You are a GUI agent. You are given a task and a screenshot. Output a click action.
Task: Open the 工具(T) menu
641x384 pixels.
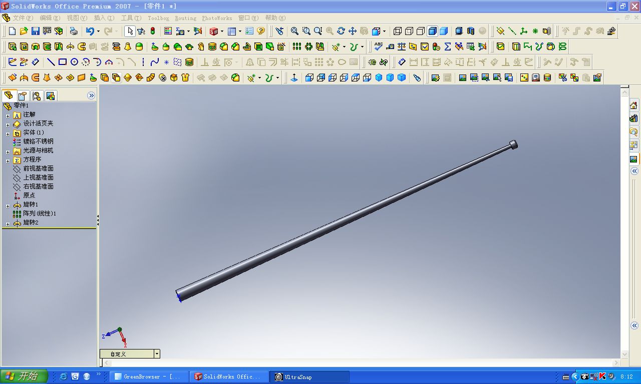click(131, 18)
